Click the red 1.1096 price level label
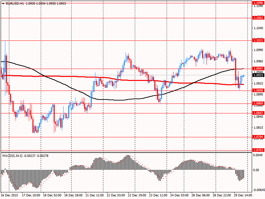265x199 pixels. (258, 3)
